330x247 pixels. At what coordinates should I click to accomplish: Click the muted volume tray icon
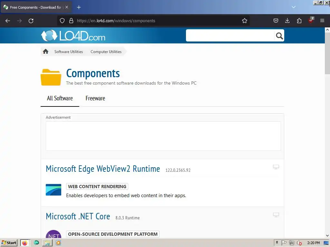point(299,243)
